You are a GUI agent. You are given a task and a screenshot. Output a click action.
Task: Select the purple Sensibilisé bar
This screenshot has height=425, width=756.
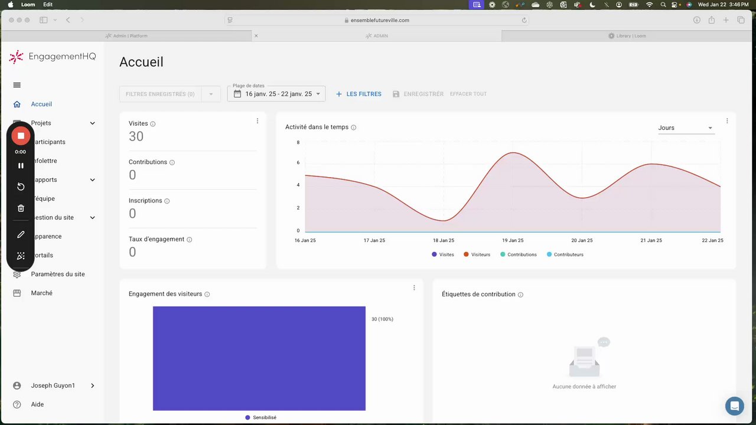(x=259, y=358)
